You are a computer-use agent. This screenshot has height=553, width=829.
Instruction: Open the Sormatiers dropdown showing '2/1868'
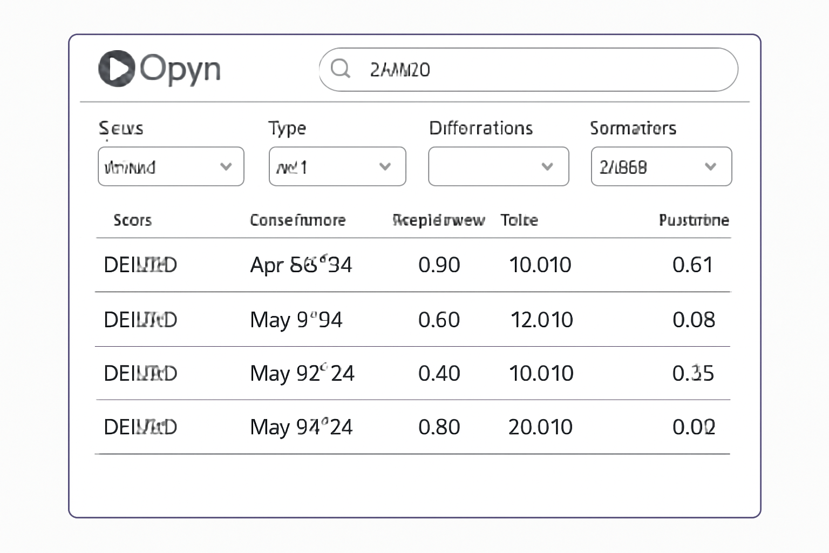coord(661,166)
